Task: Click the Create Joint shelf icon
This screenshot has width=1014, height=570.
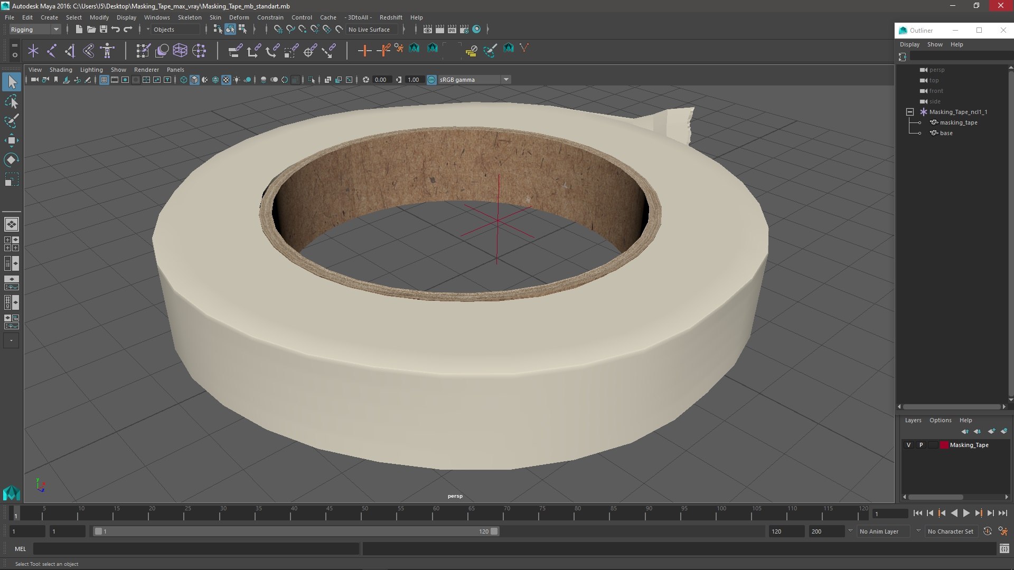Action: click(52, 51)
